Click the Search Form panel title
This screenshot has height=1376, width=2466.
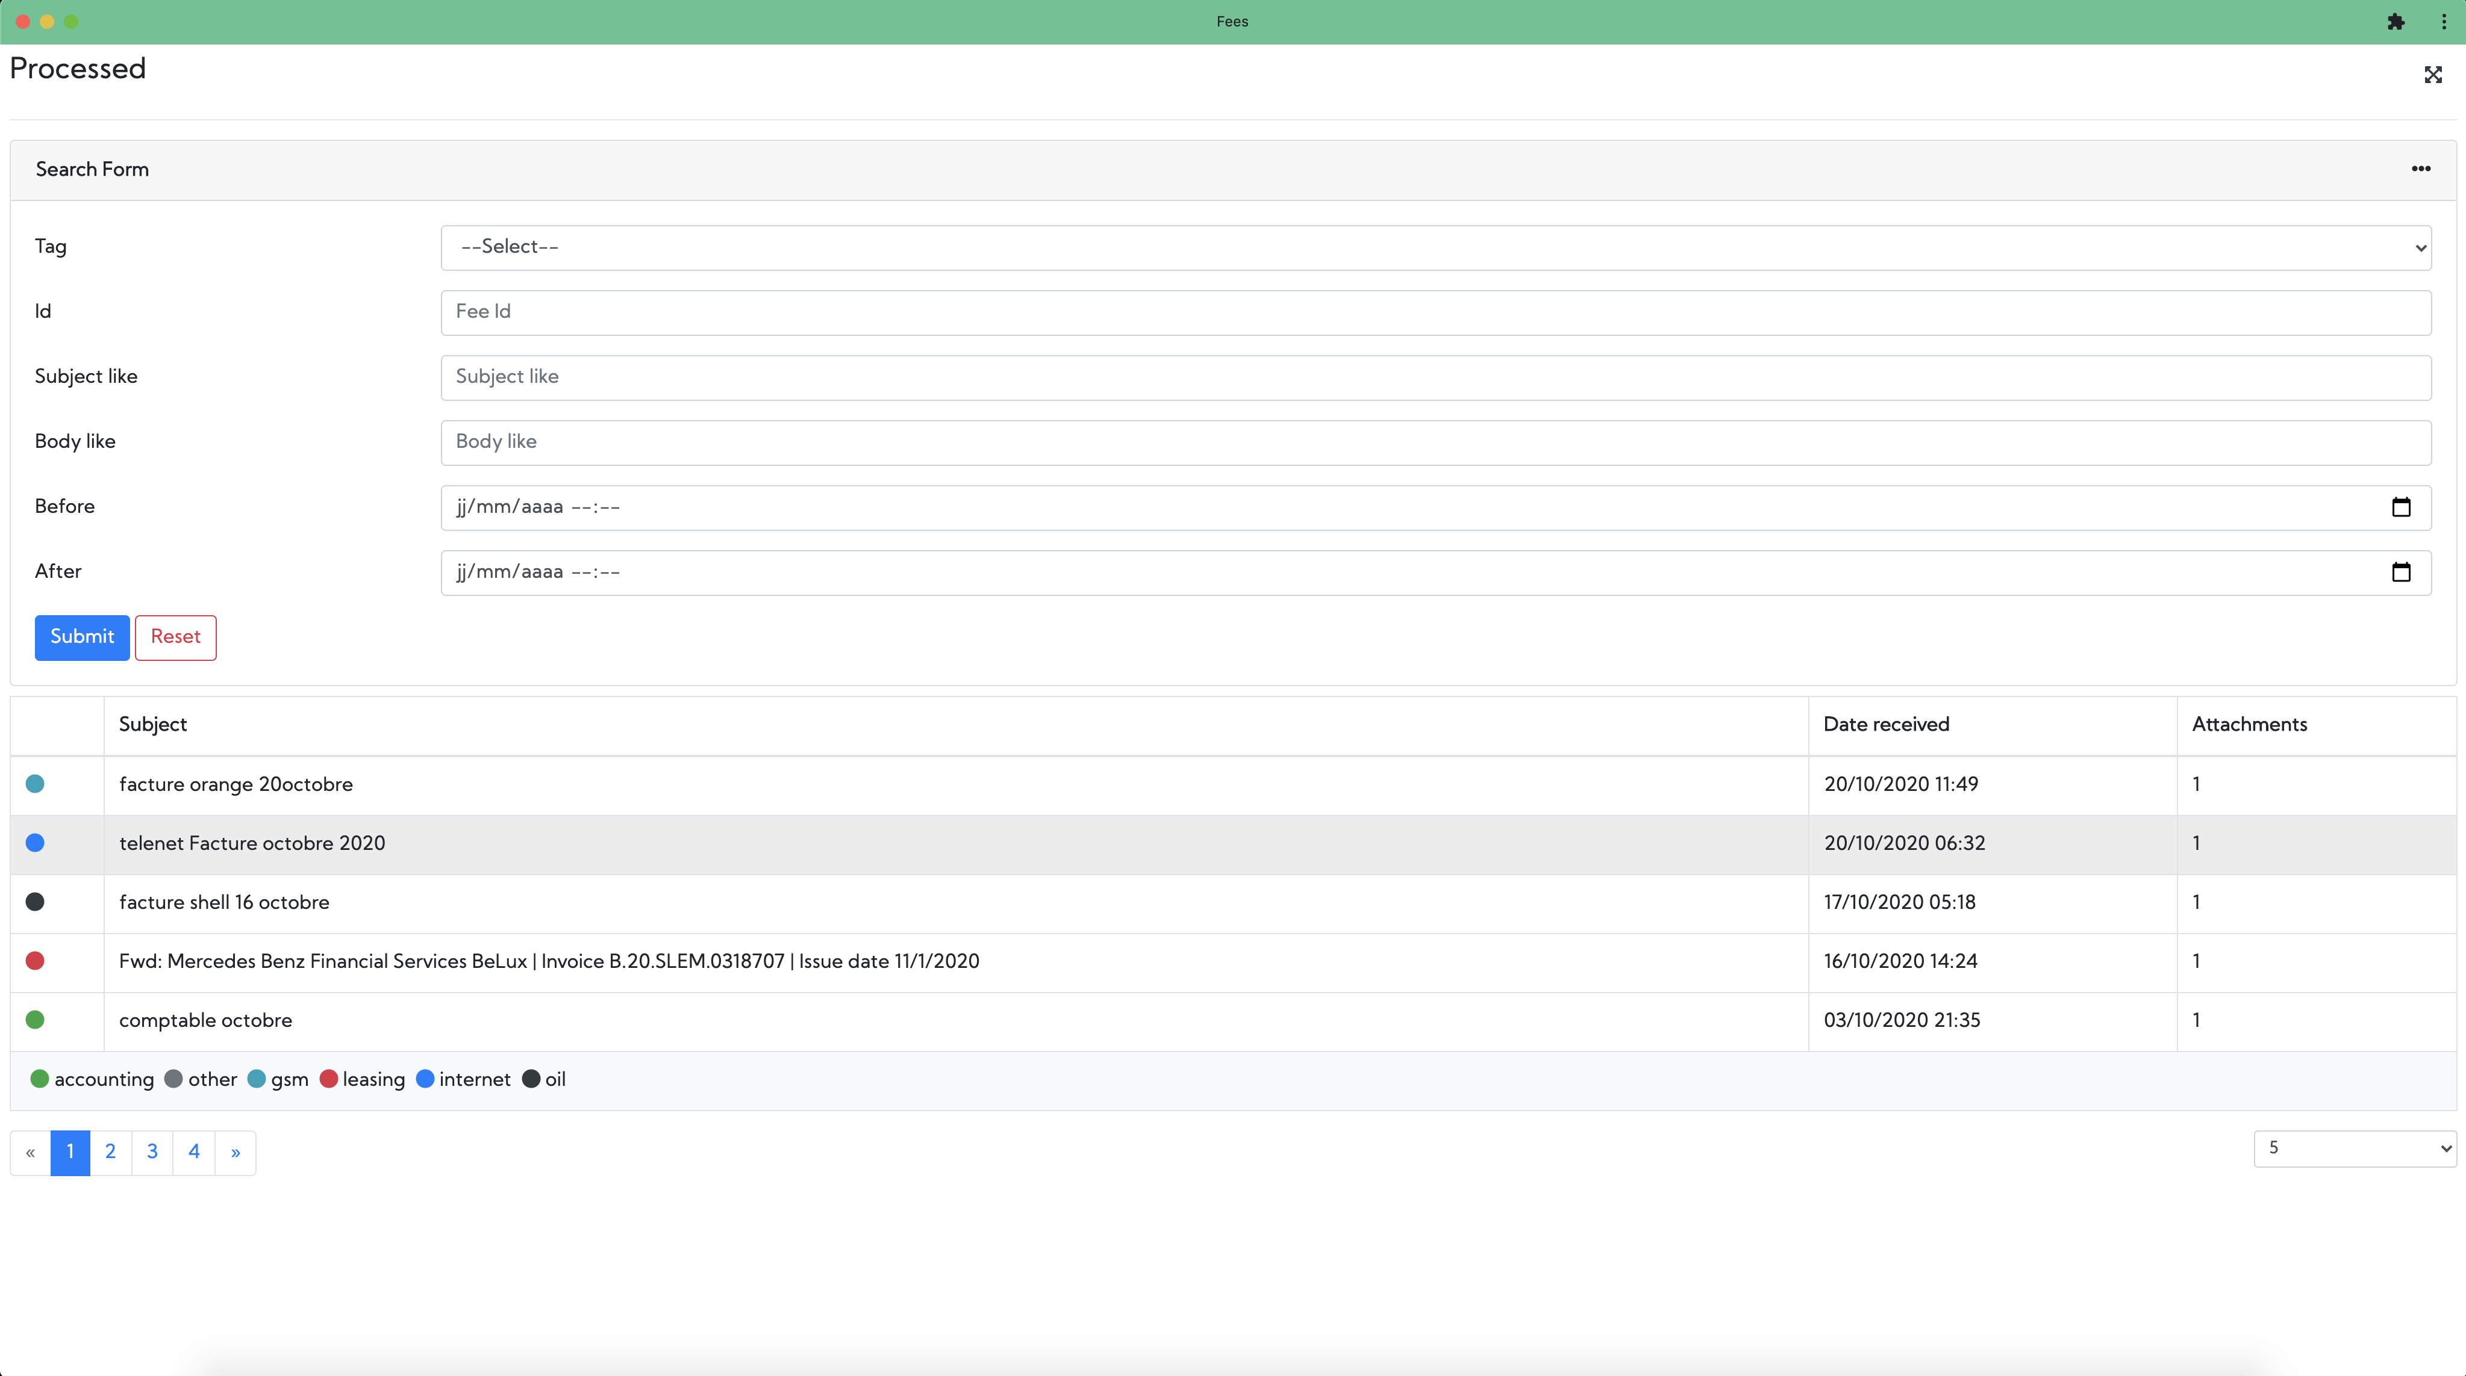click(92, 169)
